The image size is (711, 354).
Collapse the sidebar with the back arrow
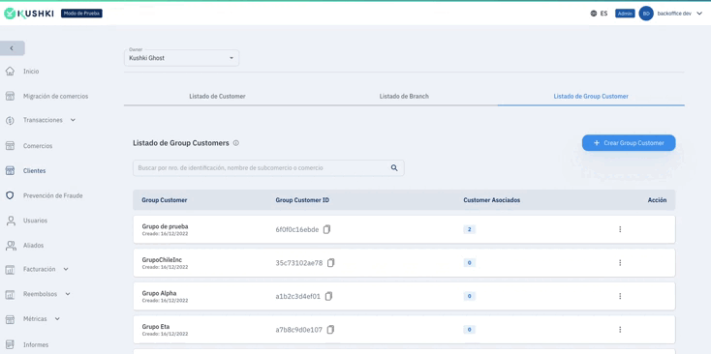pyautogui.click(x=12, y=48)
